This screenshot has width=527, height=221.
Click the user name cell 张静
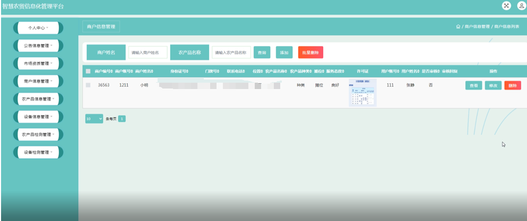410,85
